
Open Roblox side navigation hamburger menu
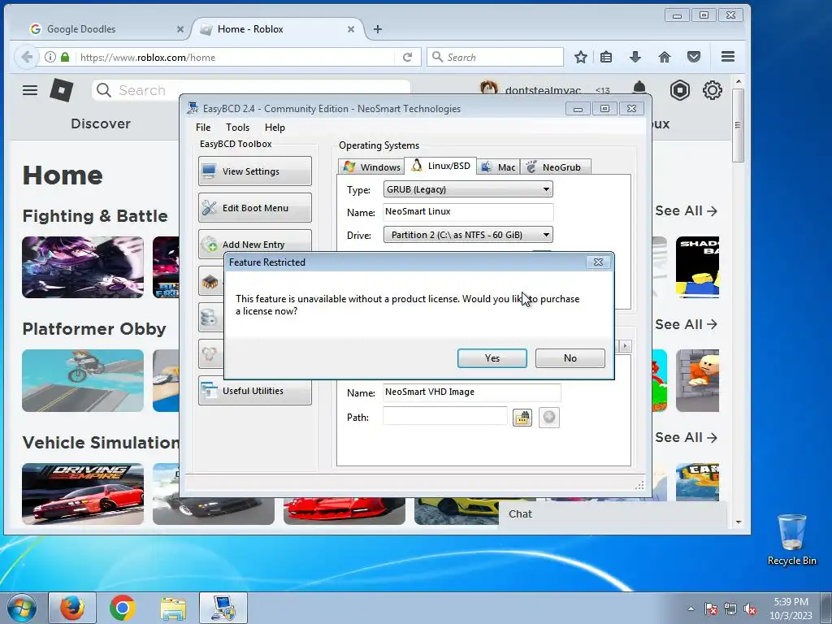(30, 91)
